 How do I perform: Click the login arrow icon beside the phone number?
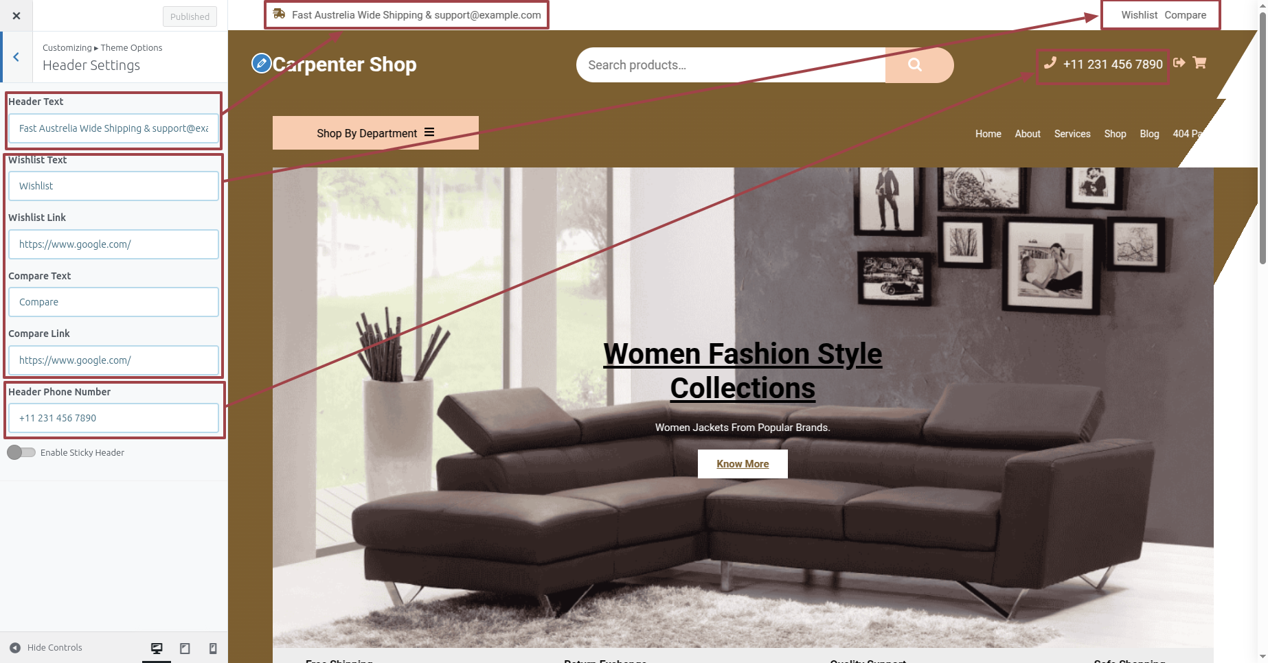pyautogui.click(x=1179, y=62)
